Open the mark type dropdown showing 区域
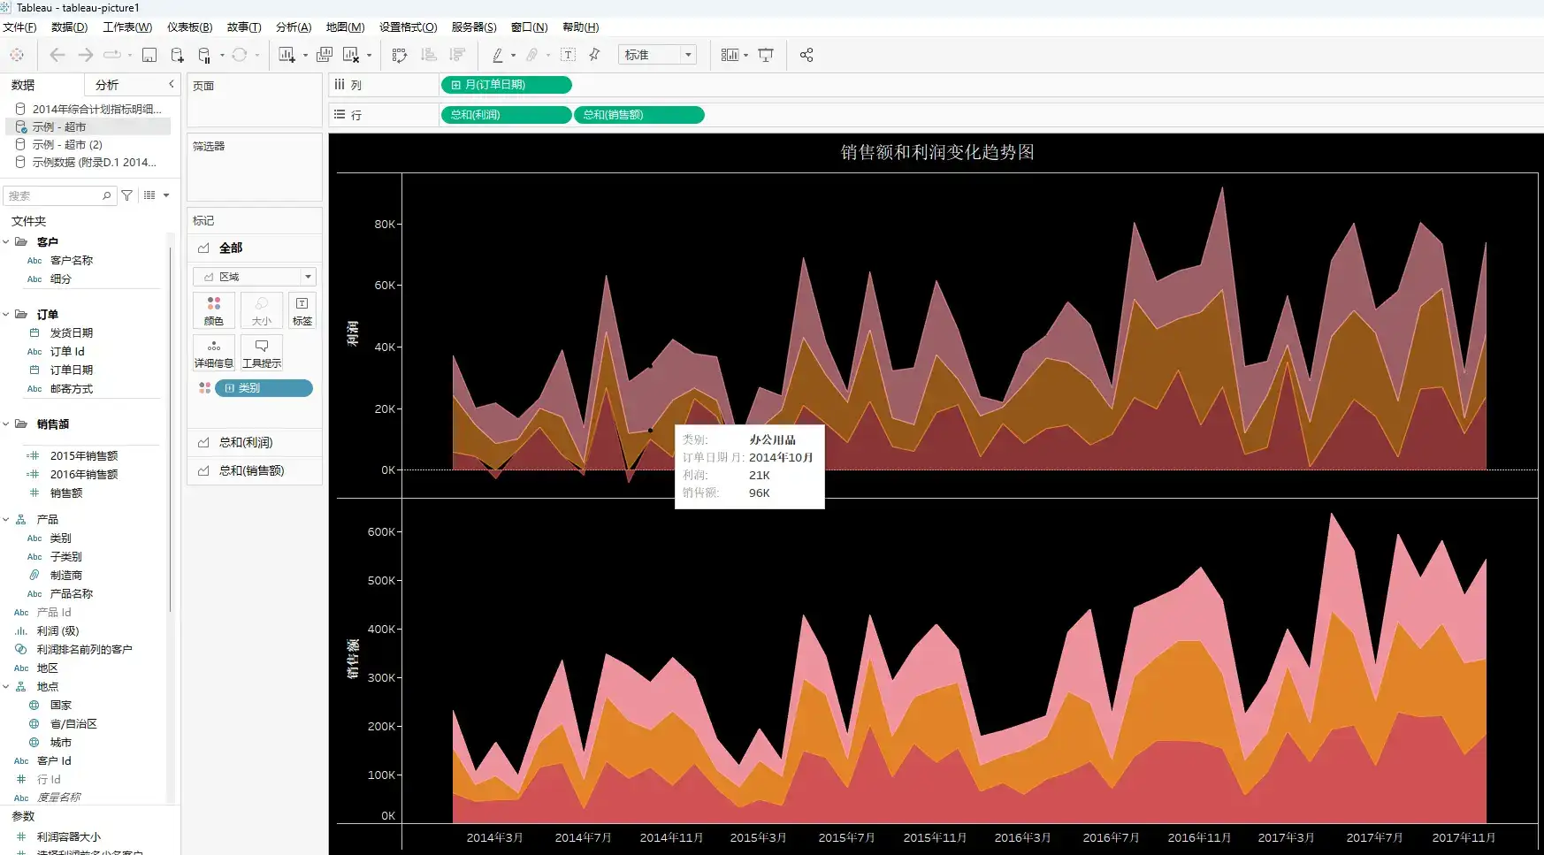Screen dimensions: 1544x855 254,276
